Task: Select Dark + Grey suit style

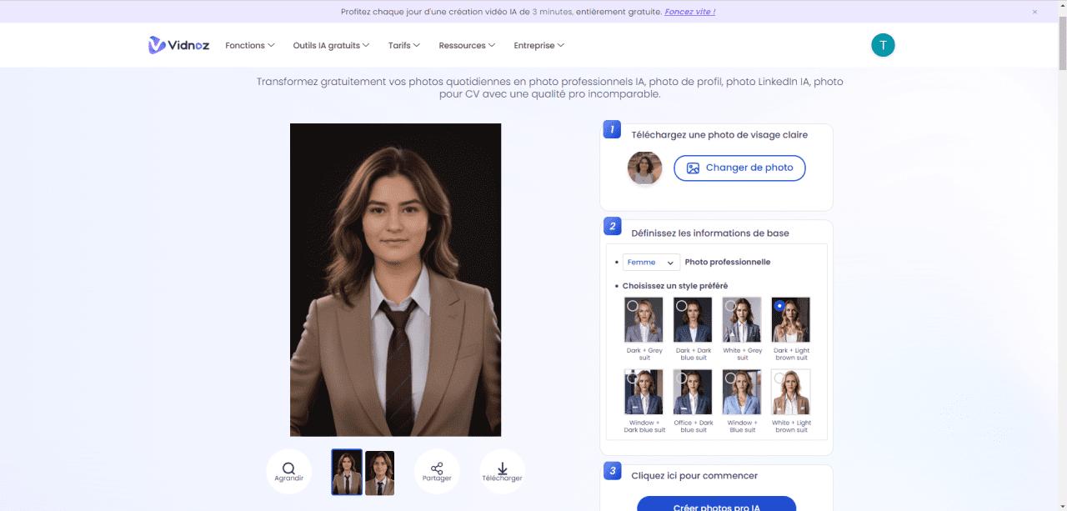Action: point(644,320)
